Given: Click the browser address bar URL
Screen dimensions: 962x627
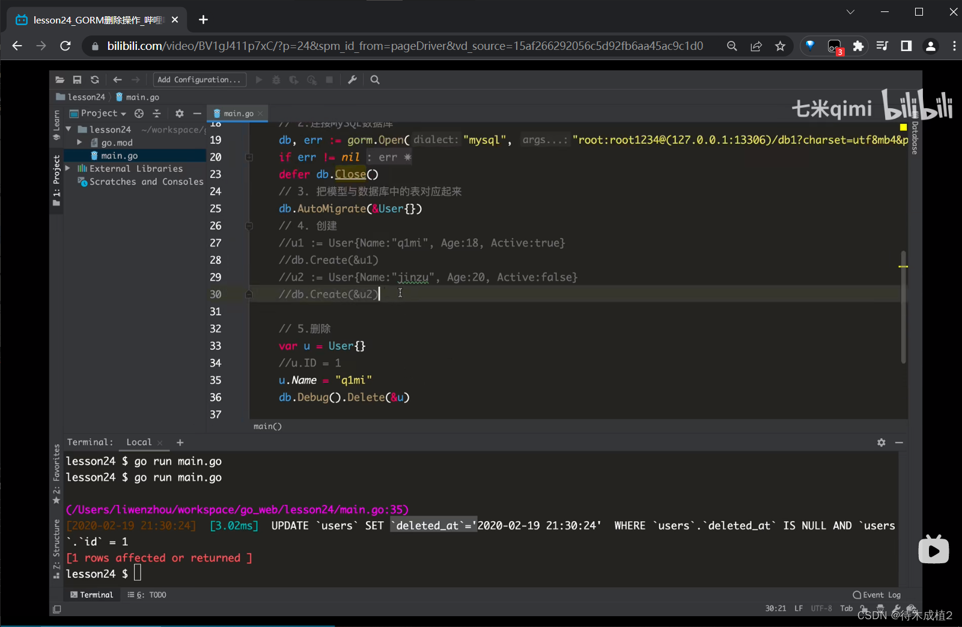Looking at the screenshot, I should click(405, 46).
